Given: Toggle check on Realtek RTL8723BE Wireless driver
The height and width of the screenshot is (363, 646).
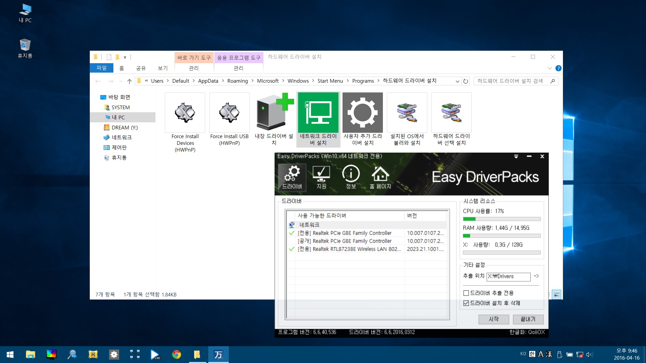Looking at the screenshot, I should point(292,249).
